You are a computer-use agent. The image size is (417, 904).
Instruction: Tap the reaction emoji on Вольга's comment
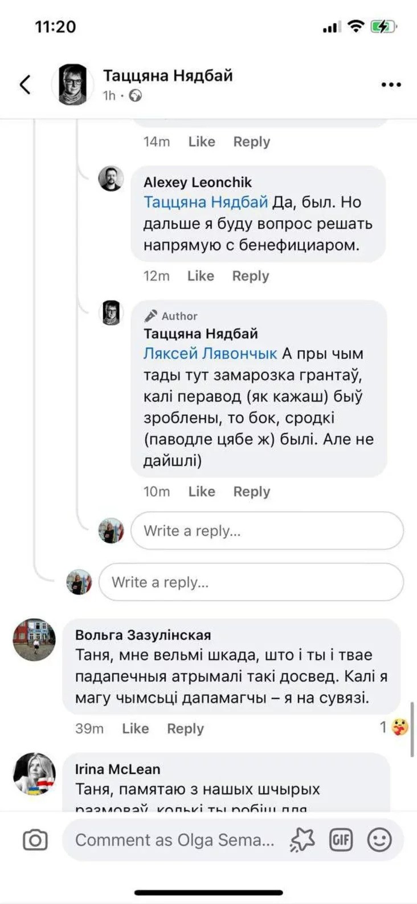pos(400,727)
